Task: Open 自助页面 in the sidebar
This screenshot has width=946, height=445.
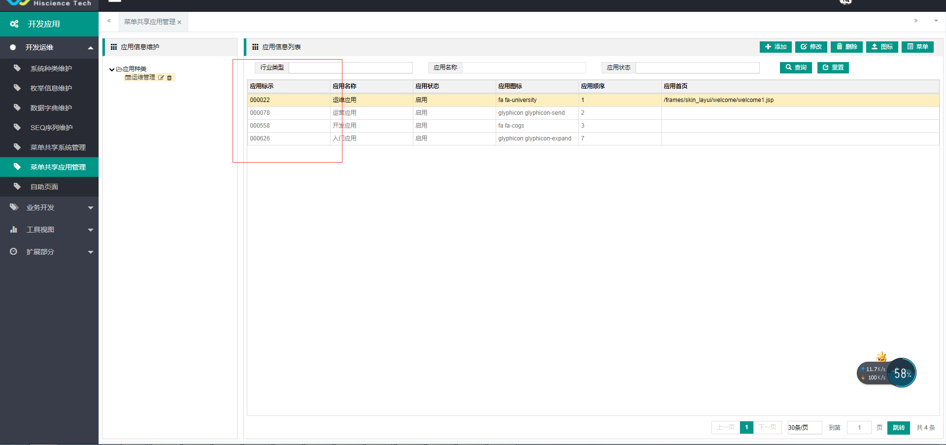Action: click(x=44, y=187)
